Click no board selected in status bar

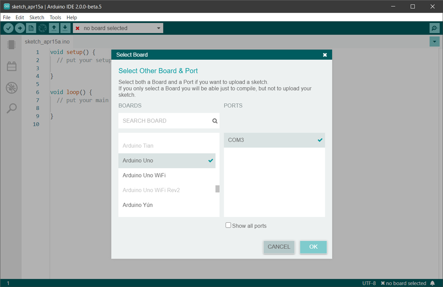(403, 283)
